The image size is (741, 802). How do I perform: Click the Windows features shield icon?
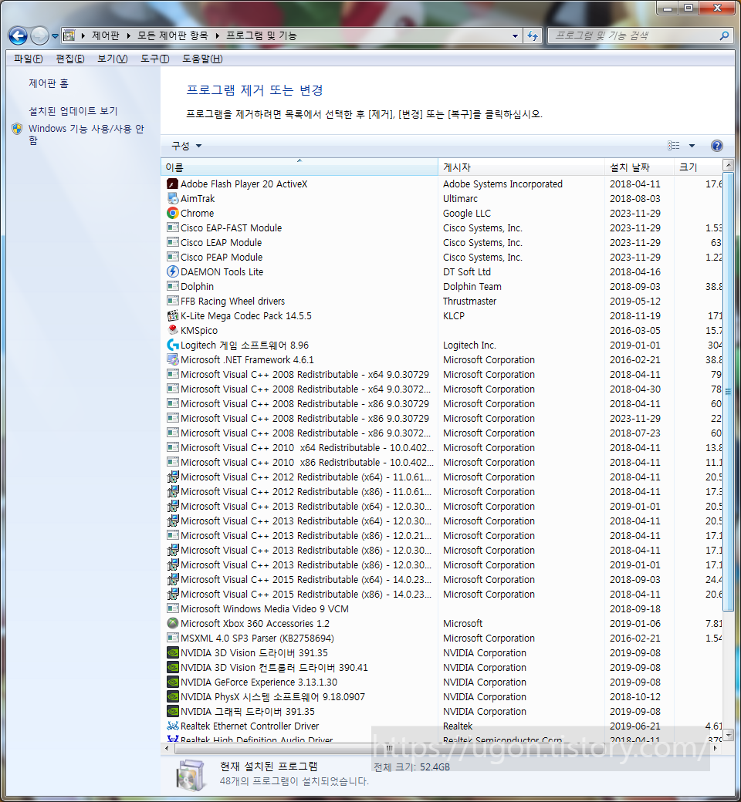pyautogui.click(x=17, y=128)
